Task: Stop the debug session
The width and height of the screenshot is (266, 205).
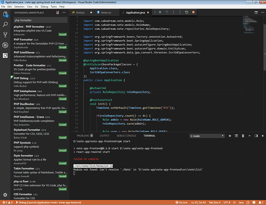Action: 193,12
